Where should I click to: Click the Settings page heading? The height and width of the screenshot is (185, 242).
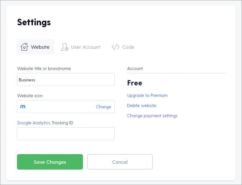coord(34,22)
